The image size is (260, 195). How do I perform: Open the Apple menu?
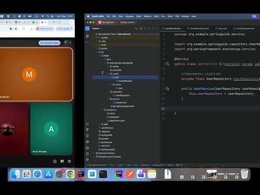click(x=88, y=16)
